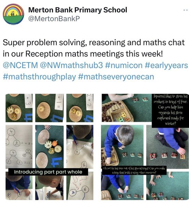The height and width of the screenshot is (205, 189).
Task: Open the conkers basket photo
Action: click(x=126, y=108)
